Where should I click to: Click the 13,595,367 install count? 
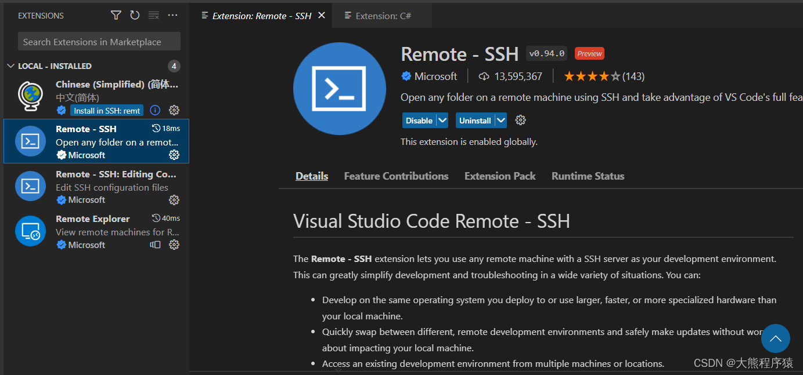(x=518, y=77)
